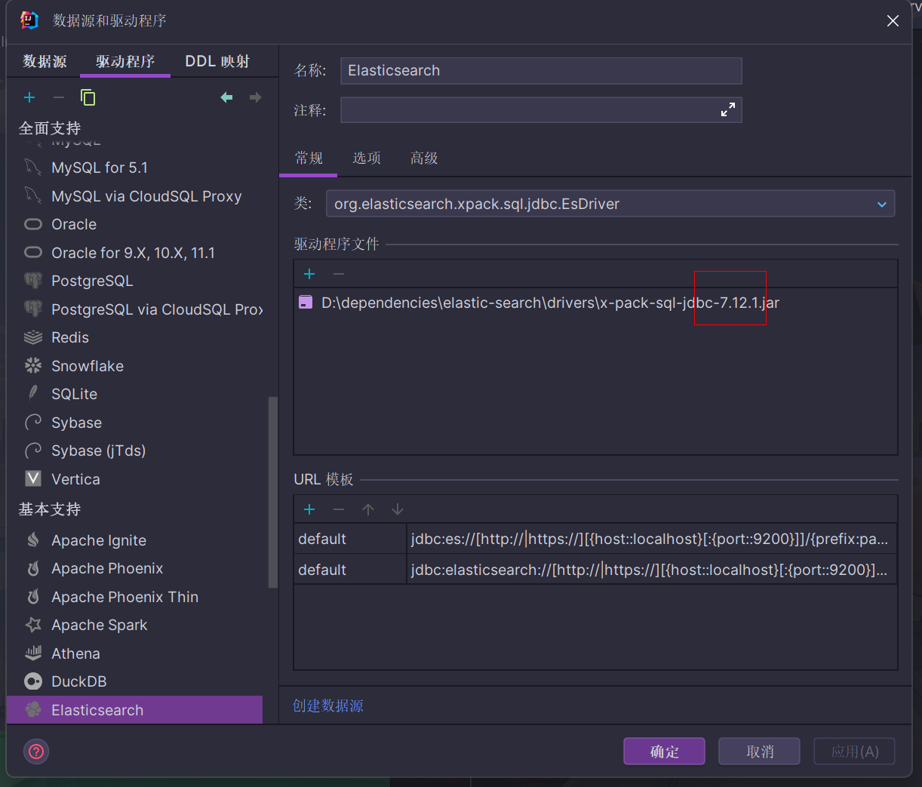This screenshot has height=787, width=922.
Task: Click the driver list scrollbar
Action: [273, 492]
